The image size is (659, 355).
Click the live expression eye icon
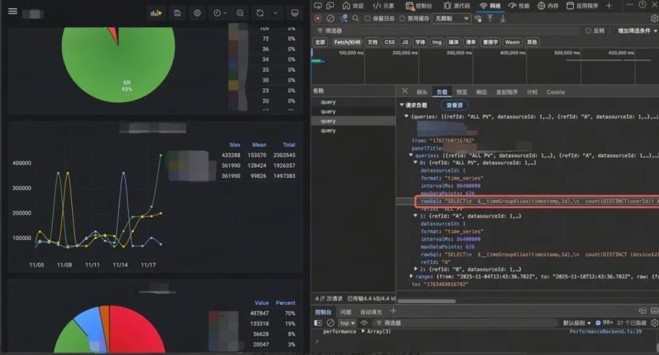(x=364, y=323)
